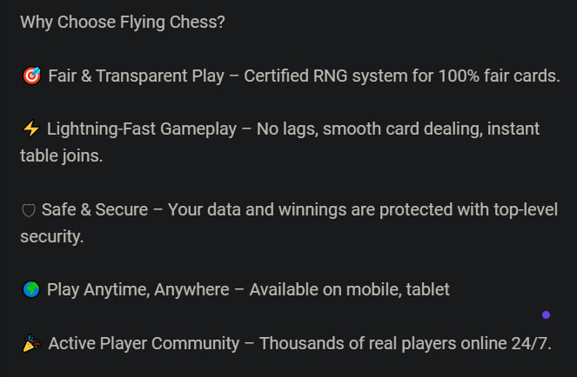Screen dimensions: 577x377
Task: Click the 'Lightning-Fast Gameplay' title text
Action: coord(142,129)
